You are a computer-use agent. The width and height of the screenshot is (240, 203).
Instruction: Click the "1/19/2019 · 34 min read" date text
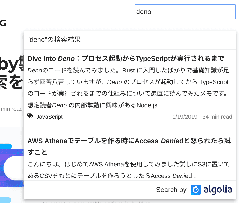[202, 117]
